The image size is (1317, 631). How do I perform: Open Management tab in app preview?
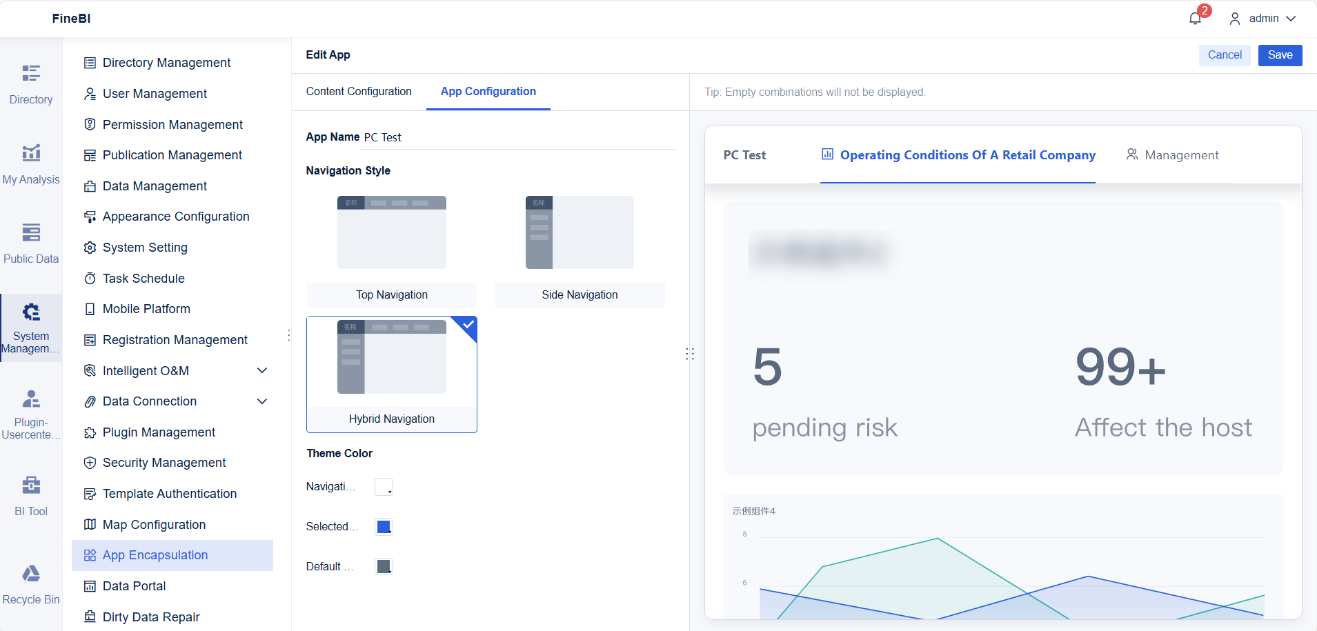(1173, 155)
